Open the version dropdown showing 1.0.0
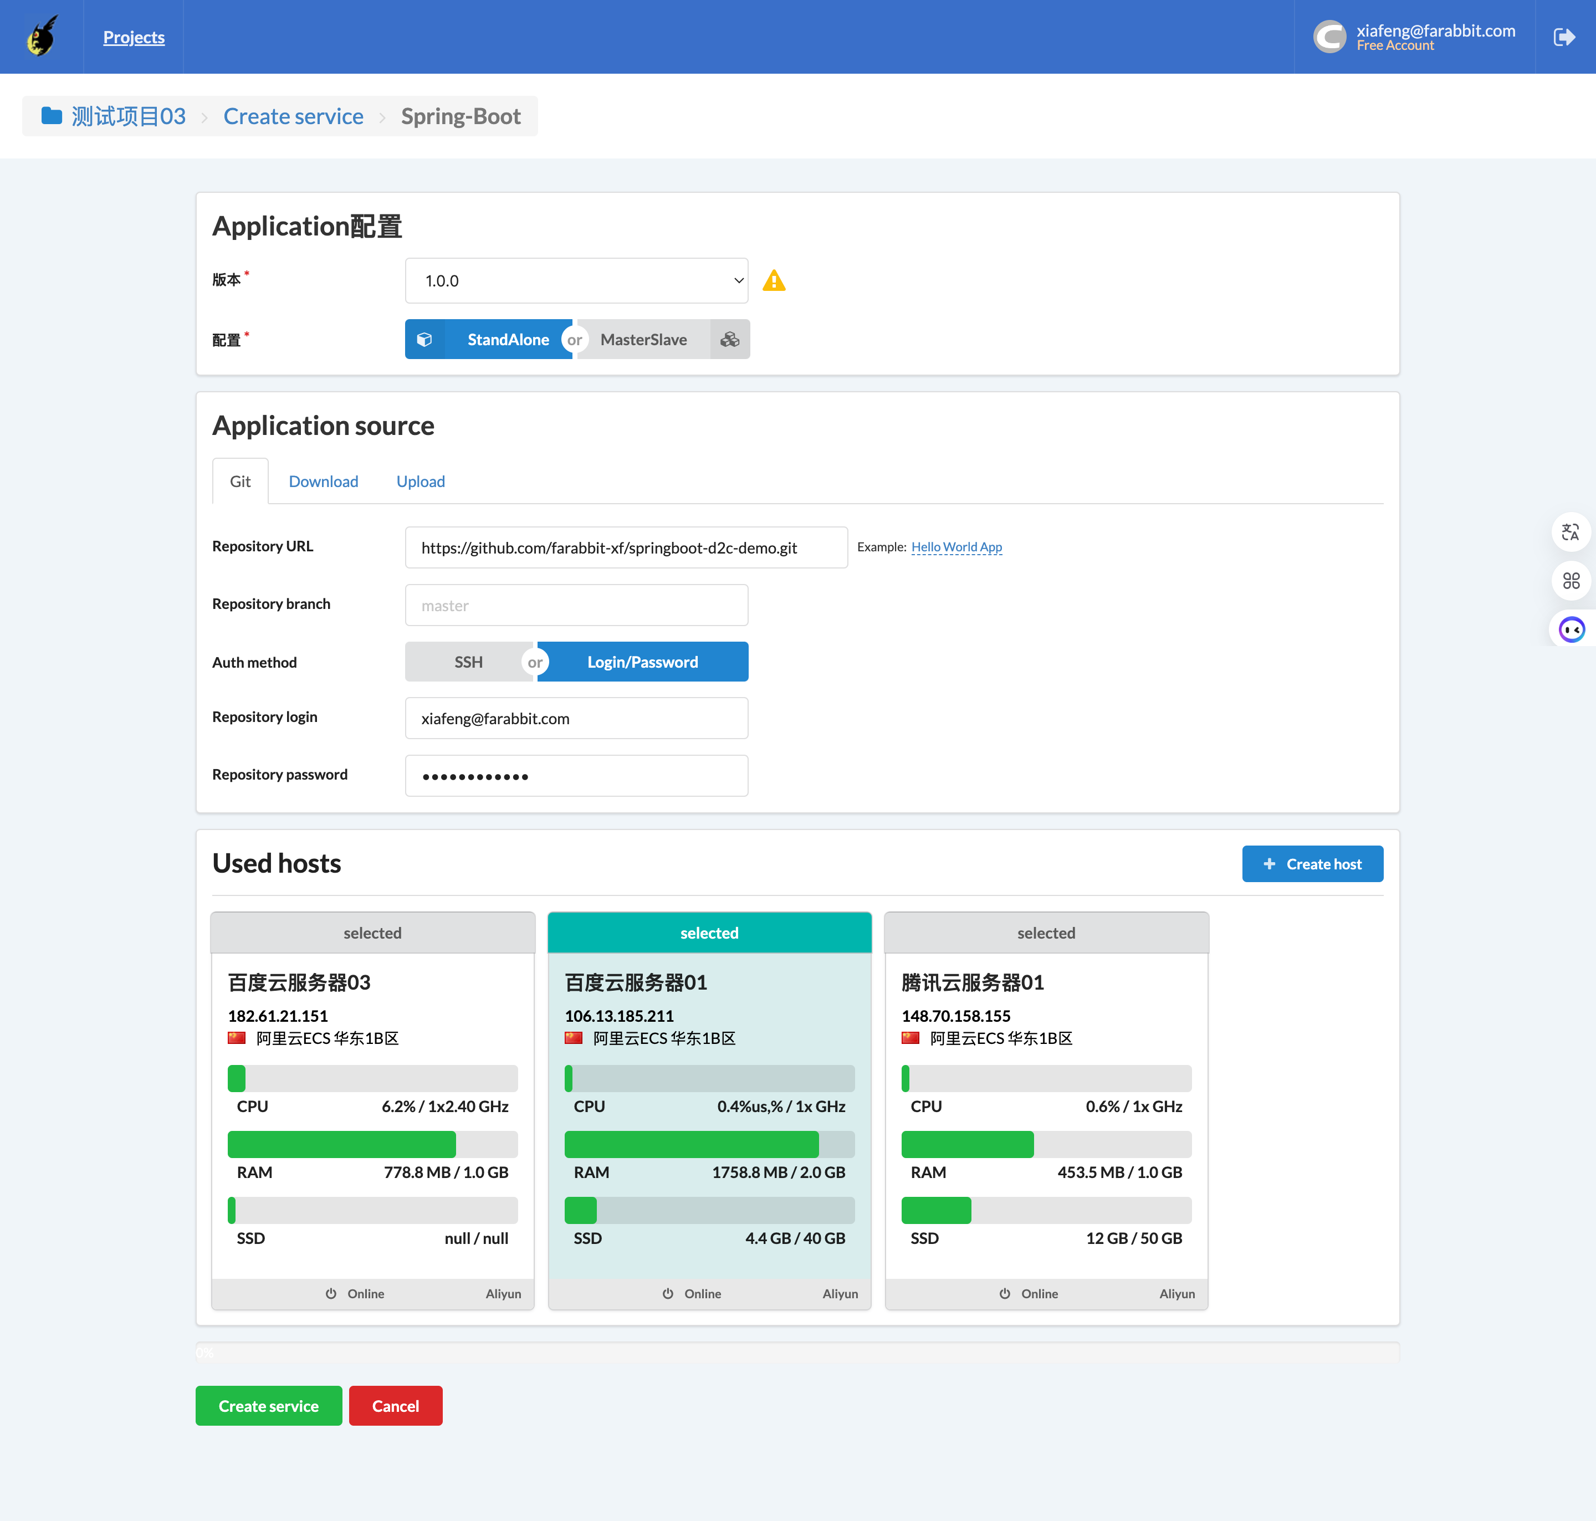The height and width of the screenshot is (1521, 1596). point(576,280)
